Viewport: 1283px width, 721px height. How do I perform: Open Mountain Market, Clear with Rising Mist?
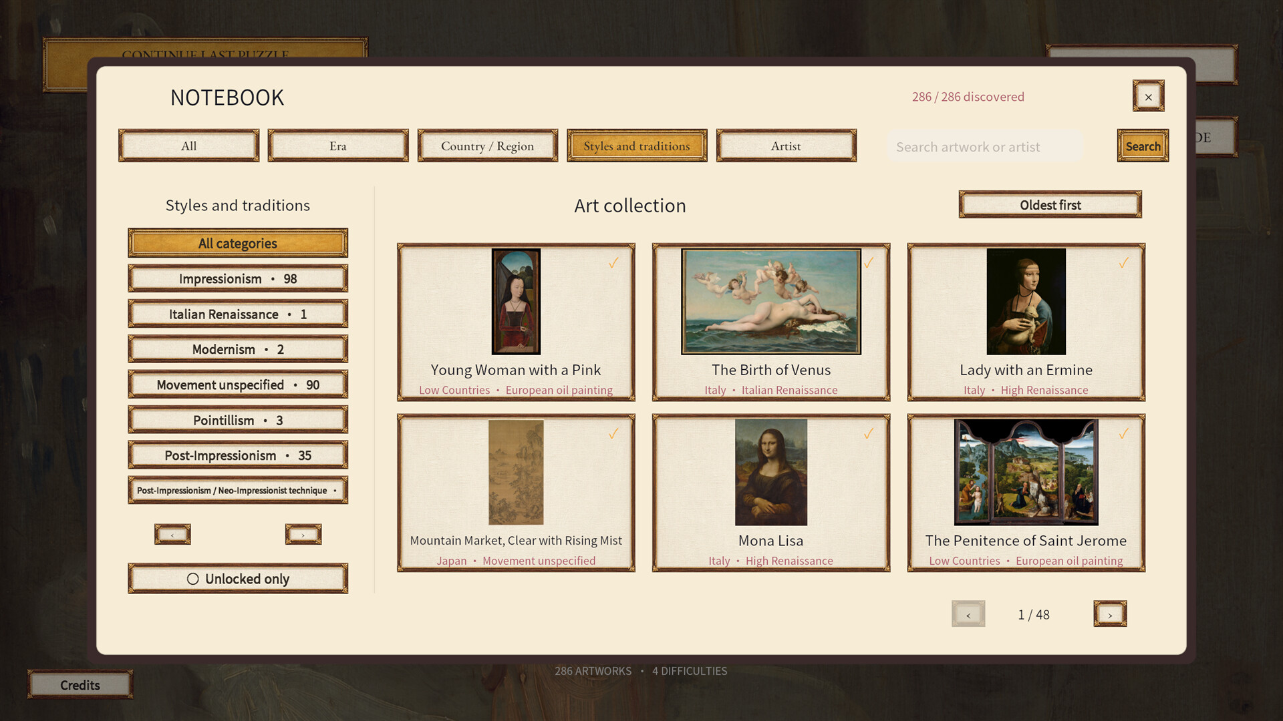516,493
